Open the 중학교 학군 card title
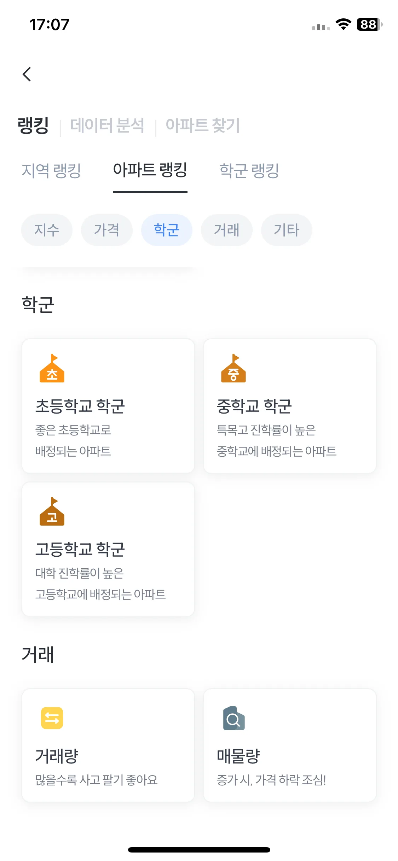Screen dimensions: 398x861 pos(254,406)
